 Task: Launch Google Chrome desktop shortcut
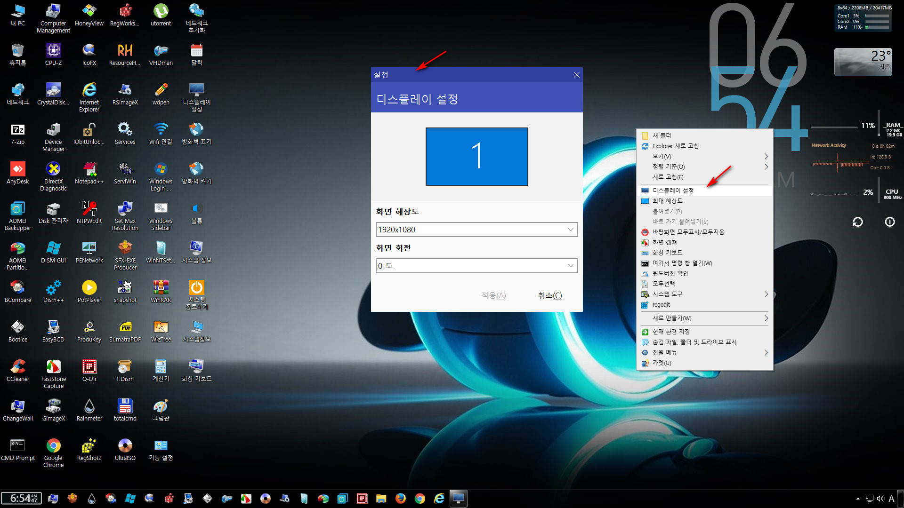point(53,453)
